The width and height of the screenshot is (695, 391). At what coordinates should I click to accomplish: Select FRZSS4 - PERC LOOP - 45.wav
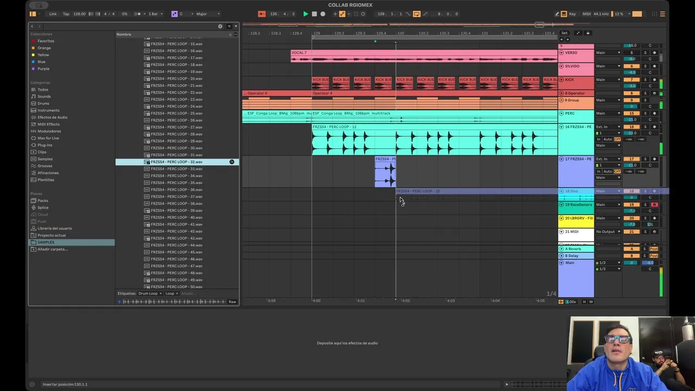tap(176, 252)
